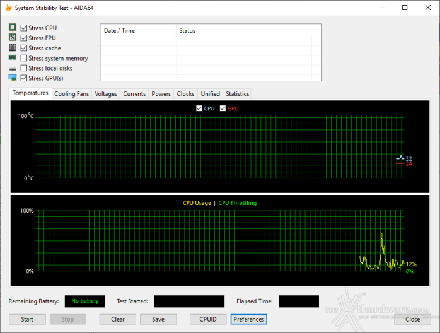Screen dimensions: 440x333
Task: Click the Stop button
Action: coord(68,319)
